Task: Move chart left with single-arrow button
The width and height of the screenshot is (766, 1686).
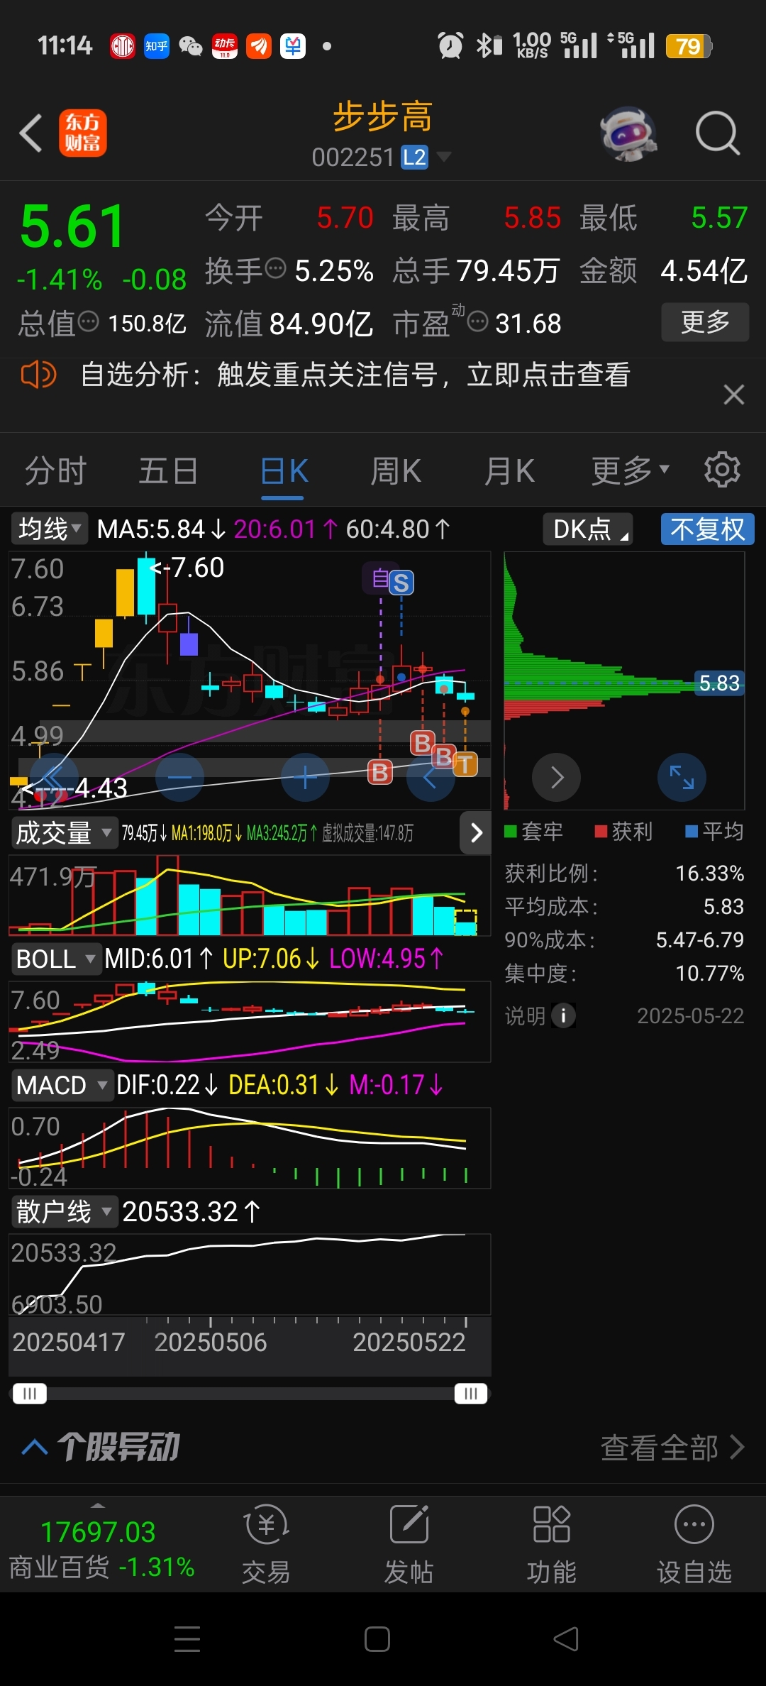Action: point(431,778)
